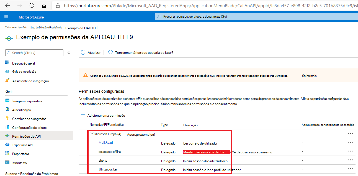This screenshot has width=358, height=176.
Task: Click the Expor uma API cloud icon
Action: click(7, 145)
